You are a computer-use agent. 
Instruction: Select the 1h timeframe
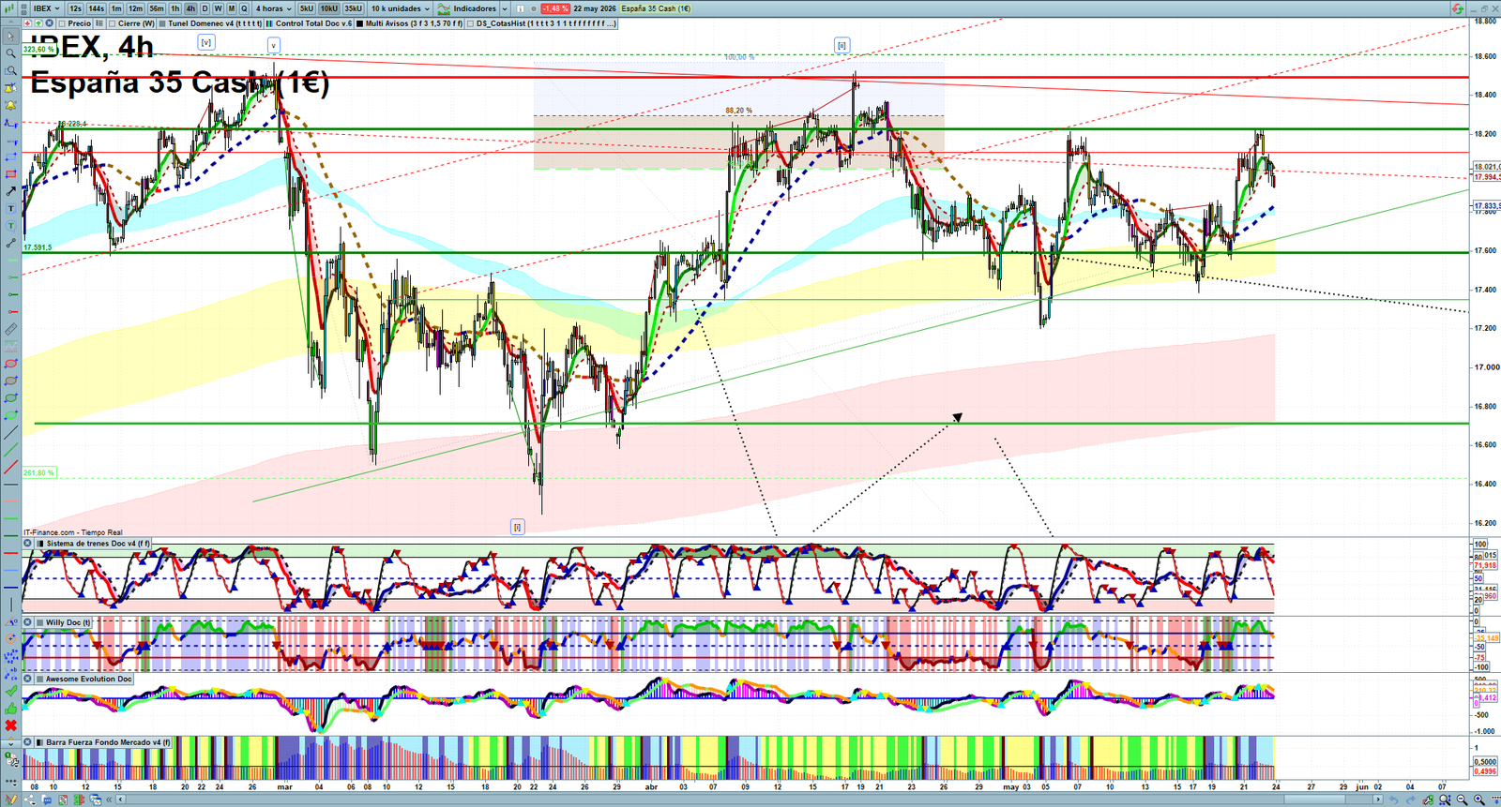[x=174, y=8]
